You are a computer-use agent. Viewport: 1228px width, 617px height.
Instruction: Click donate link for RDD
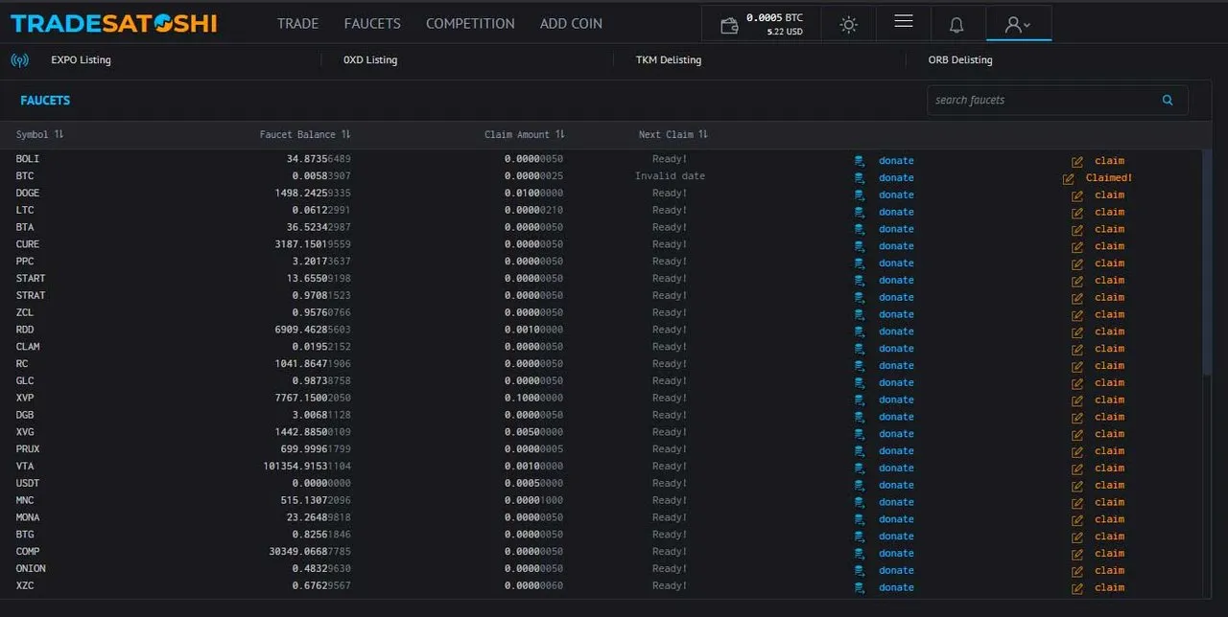point(896,331)
